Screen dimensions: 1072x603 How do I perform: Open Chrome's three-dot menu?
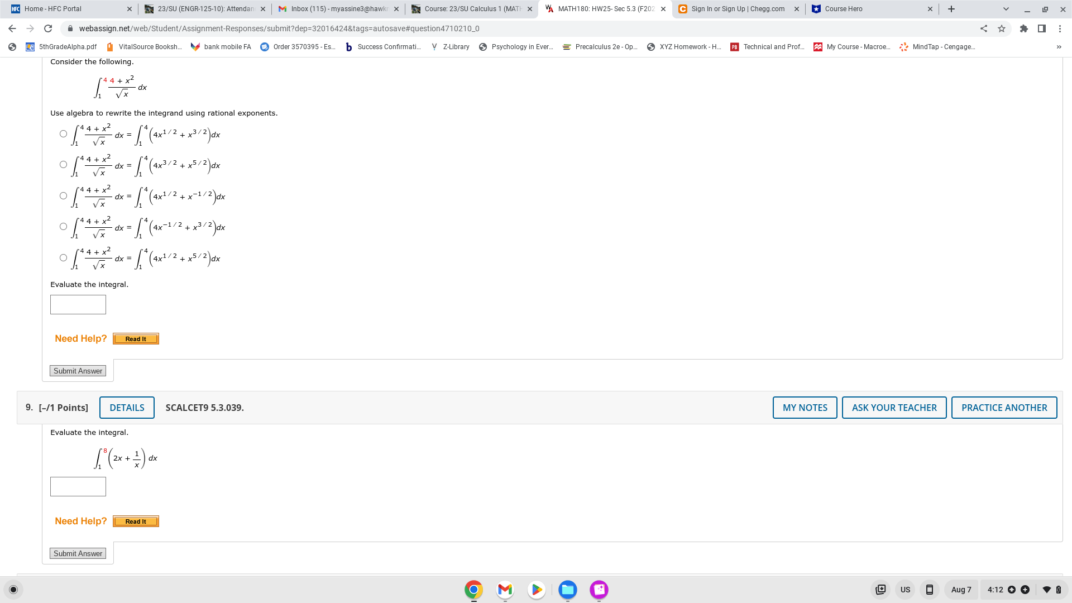click(x=1060, y=28)
